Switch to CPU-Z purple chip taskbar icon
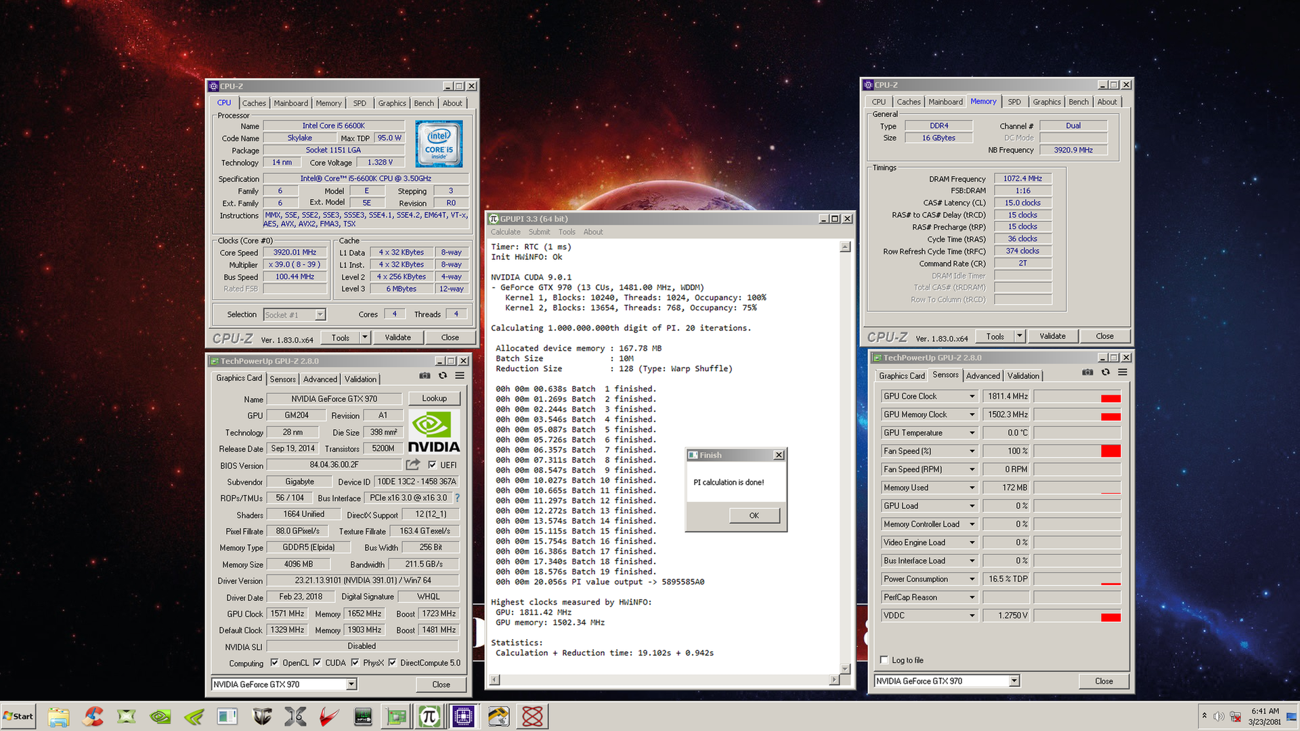The height and width of the screenshot is (731, 1300). [463, 716]
